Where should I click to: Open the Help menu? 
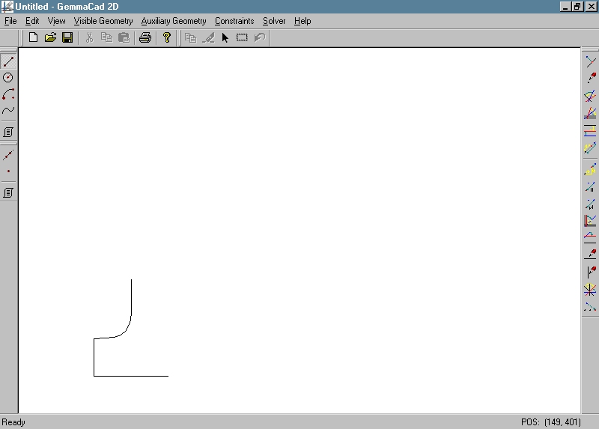tap(302, 21)
